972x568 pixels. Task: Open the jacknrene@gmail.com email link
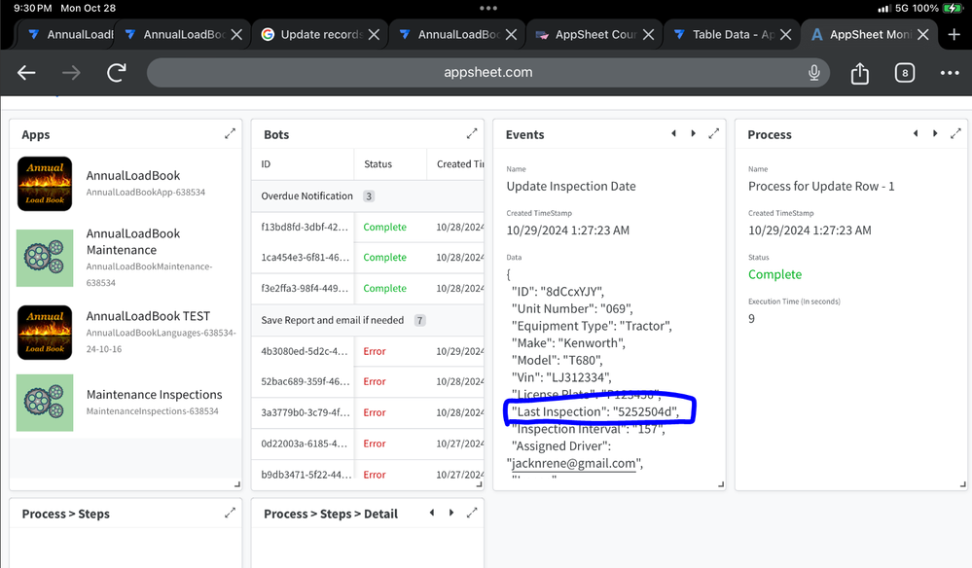[573, 463]
